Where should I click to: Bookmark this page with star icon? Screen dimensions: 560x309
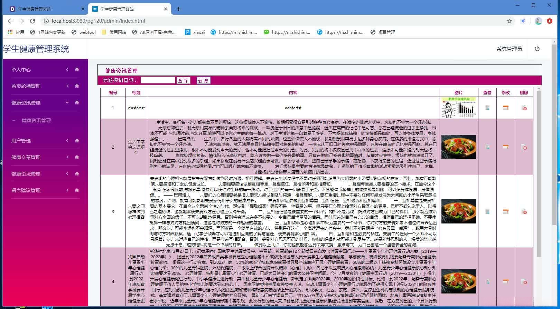pos(509,21)
